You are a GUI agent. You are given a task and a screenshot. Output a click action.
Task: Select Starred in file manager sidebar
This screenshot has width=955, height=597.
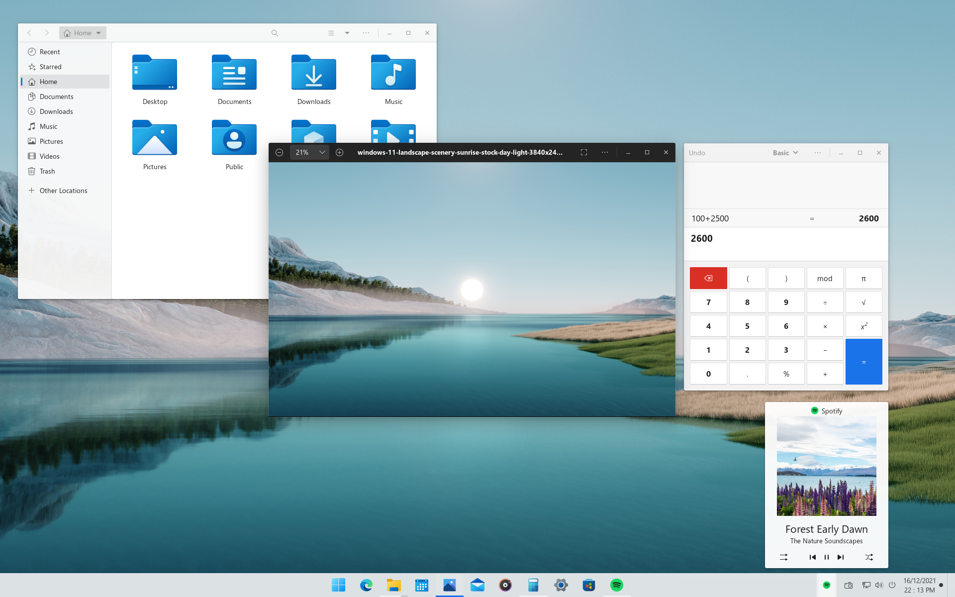(65, 67)
